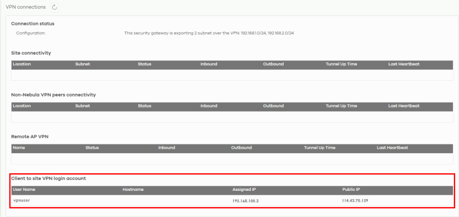The height and width of the screenshot is (217, 459).
Task: Click Status column header under Site connectivity
Action: click(145, 64)
